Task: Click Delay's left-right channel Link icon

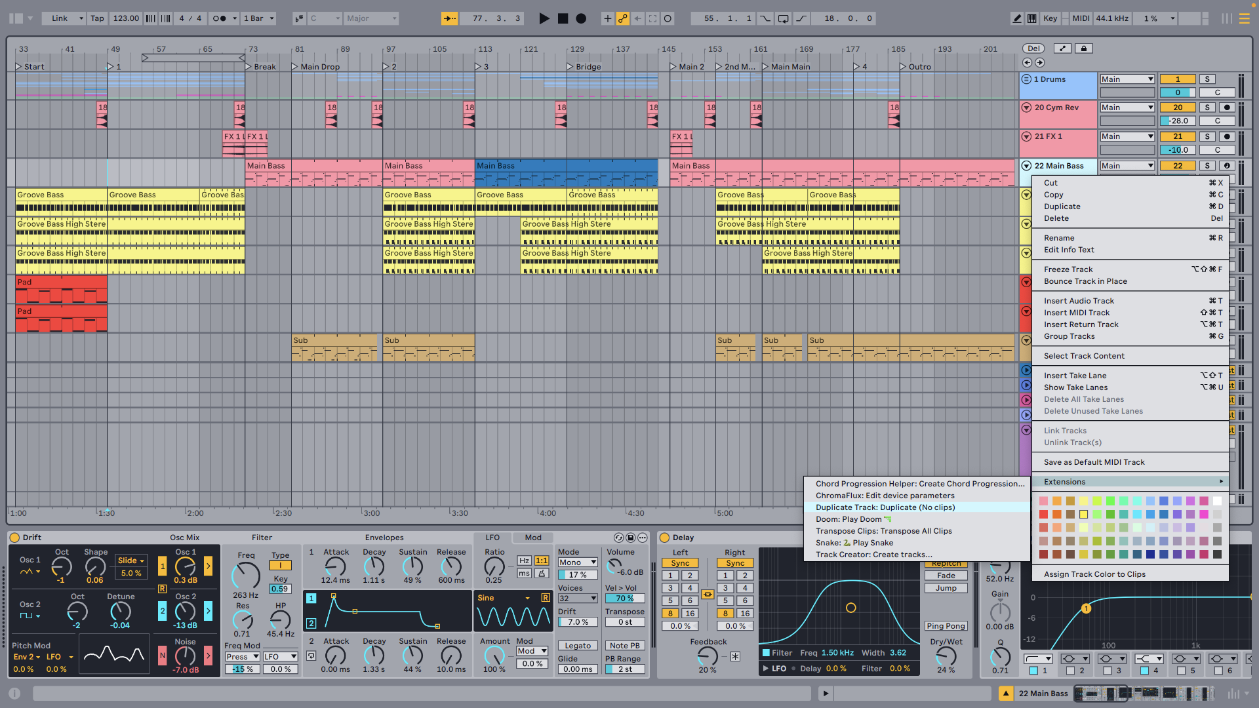Action: click(x=708, y=595)
